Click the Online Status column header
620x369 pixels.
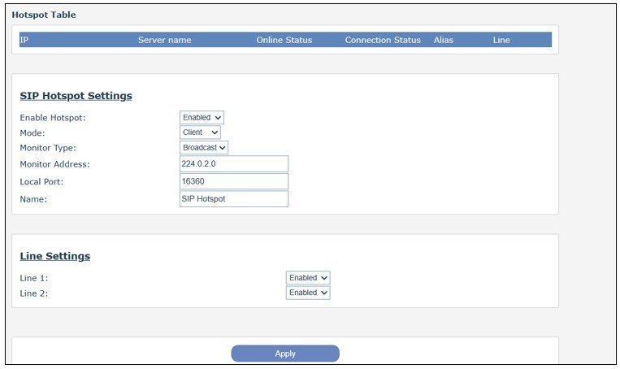pyautogui.click(x=284, y=40)
